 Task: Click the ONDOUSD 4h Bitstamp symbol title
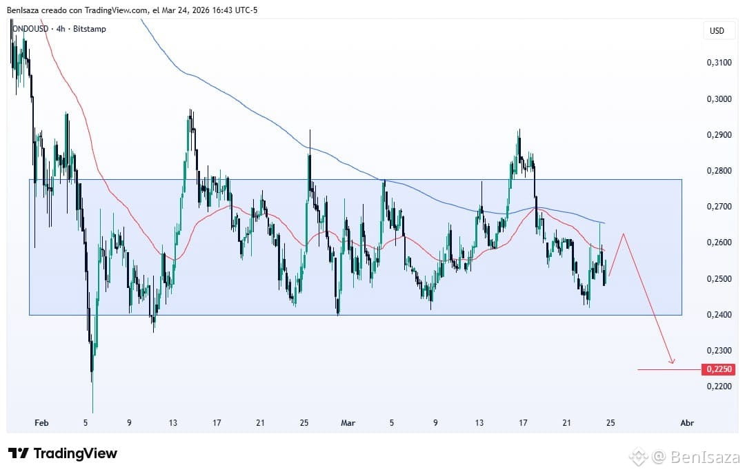(x=59, y=29)
